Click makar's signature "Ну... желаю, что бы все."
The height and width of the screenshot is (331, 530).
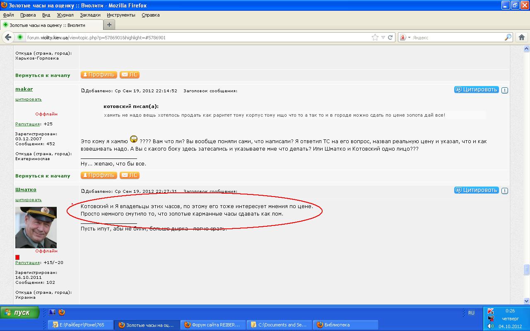[113, 164]
